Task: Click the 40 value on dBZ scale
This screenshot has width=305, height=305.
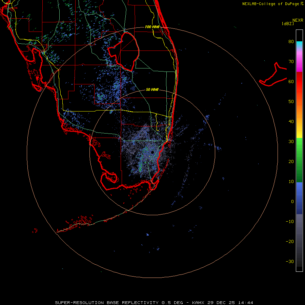Action: point(291,122)
